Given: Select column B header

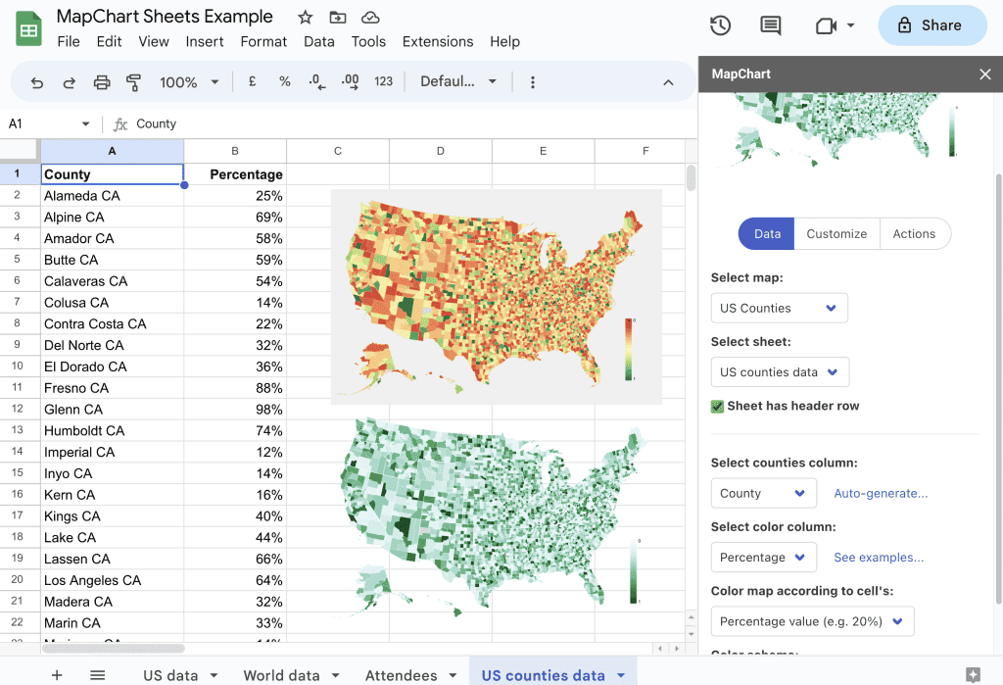Looking at the screenshot, I should 235,151.
